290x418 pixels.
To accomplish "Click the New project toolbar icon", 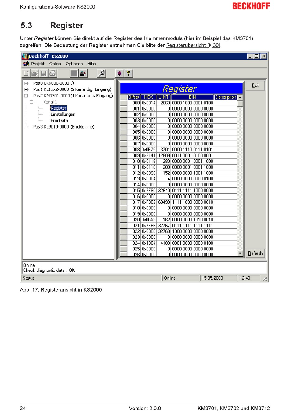I will 26,73.
